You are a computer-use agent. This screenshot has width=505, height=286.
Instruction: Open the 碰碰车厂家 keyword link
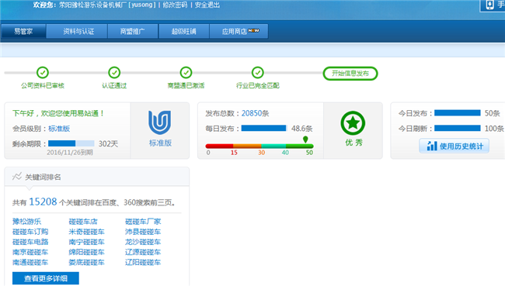(x=143, y=222)
